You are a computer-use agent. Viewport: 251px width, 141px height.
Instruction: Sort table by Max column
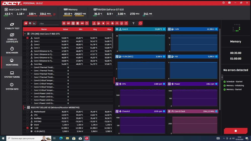[x=109, y=29]
